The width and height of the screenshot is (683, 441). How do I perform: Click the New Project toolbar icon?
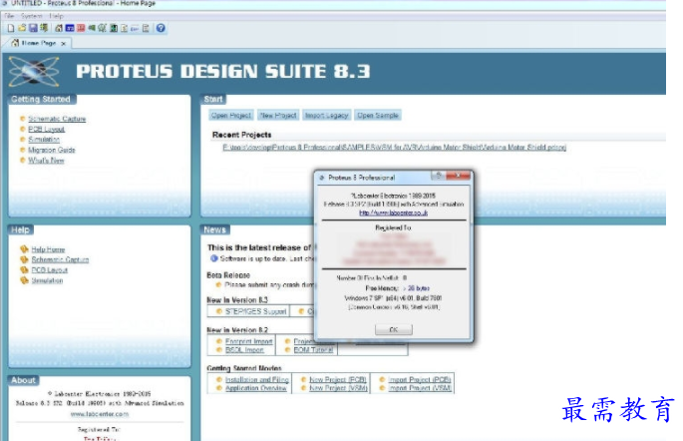coord(8,28)
